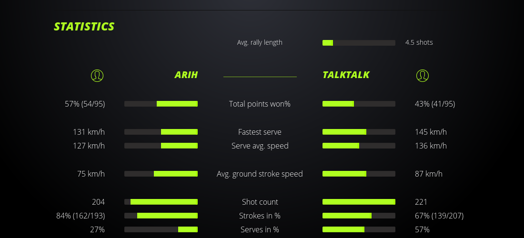Image resolution: width=524 pixels, height=238 pixels.
Task: Click ARIH's Total points won bar
Action: click(x=161, y=104)
